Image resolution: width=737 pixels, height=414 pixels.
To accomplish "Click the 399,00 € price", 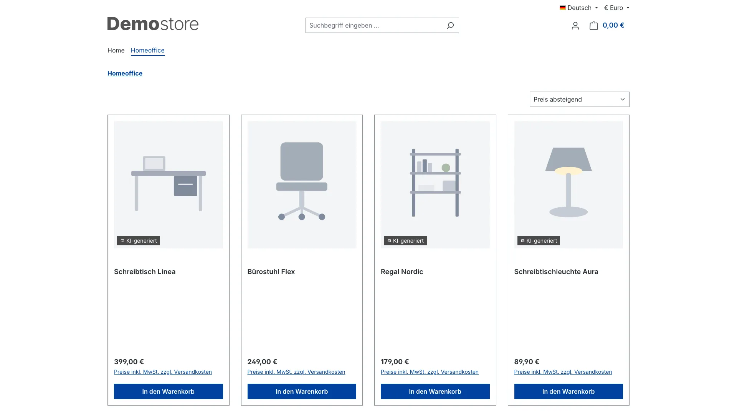I will (x=129, y=362).
